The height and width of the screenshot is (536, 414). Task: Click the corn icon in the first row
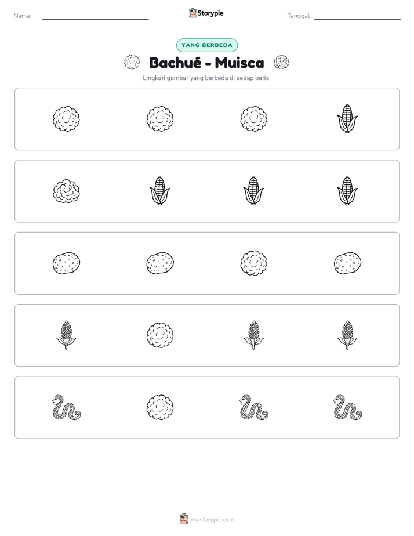pyautogui.click(x=347, y=118)
